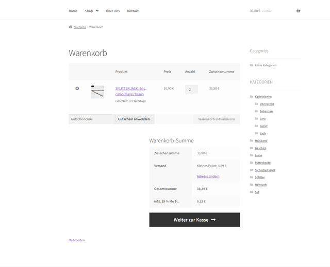
Task: Open Donnatella subcategory
Action: (x=267, y=104)
